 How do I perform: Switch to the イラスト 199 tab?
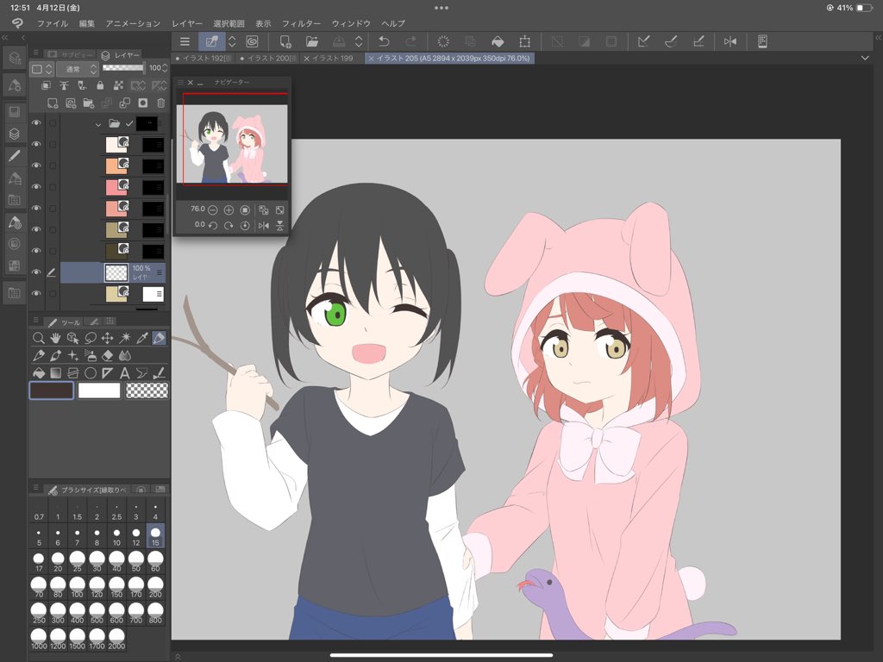(x=329, y=58)
